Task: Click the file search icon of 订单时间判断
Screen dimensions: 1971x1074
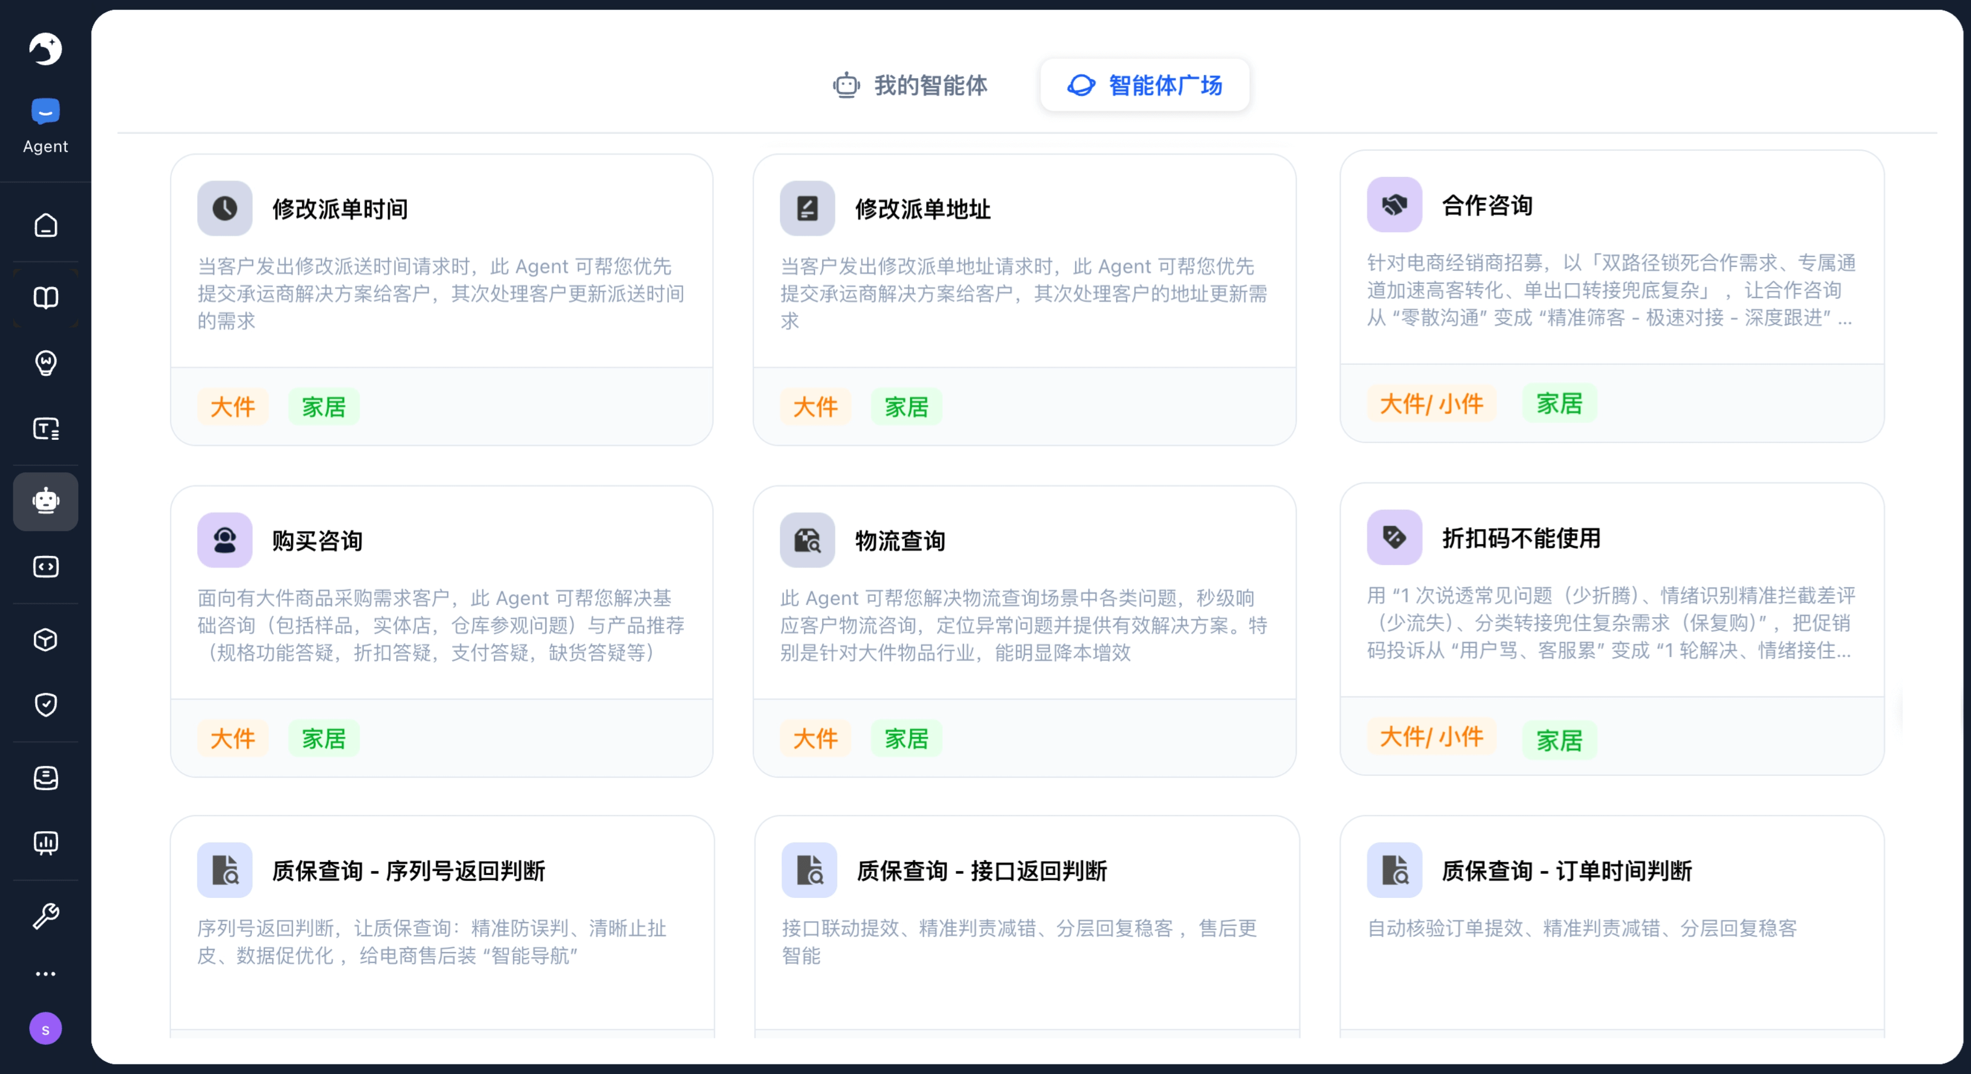Action: tap(1394, 870)
